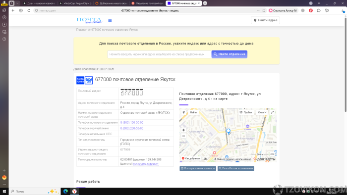Bookmark this page with the bookmark icon
The width and height of the screenshot is (347, 195).
point(264,10)
